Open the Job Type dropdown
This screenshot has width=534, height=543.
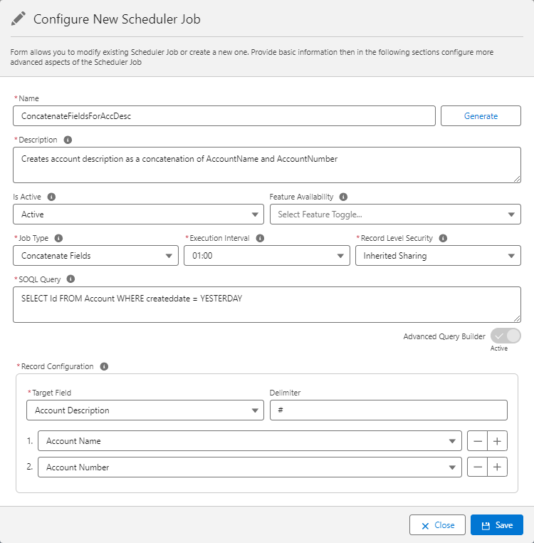click(x=96, y=256)
